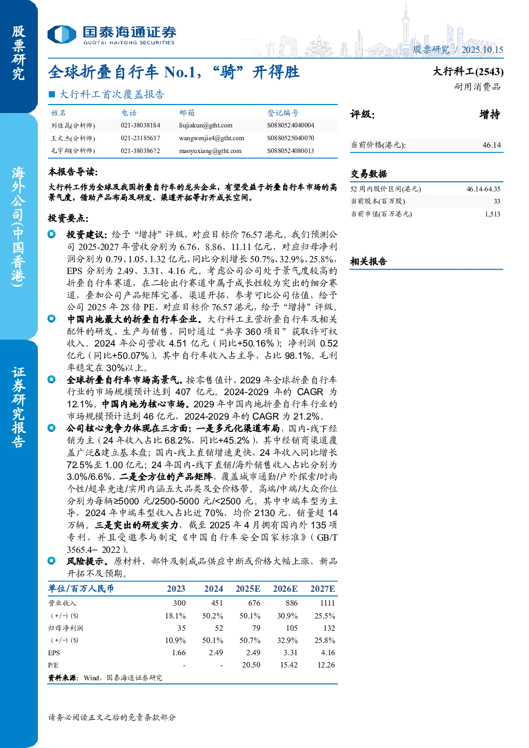Screen dimensions: 529x748
Task: Click registration number S0880524080013
Action: tap(291, 151)
